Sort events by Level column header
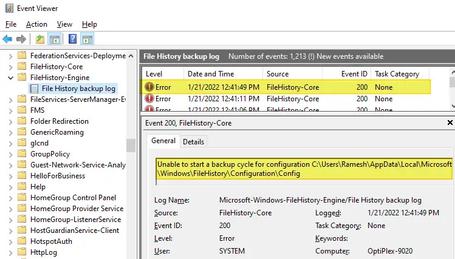Image resolution: width=455 pixels, height=259 pixels. click(163, 74)
